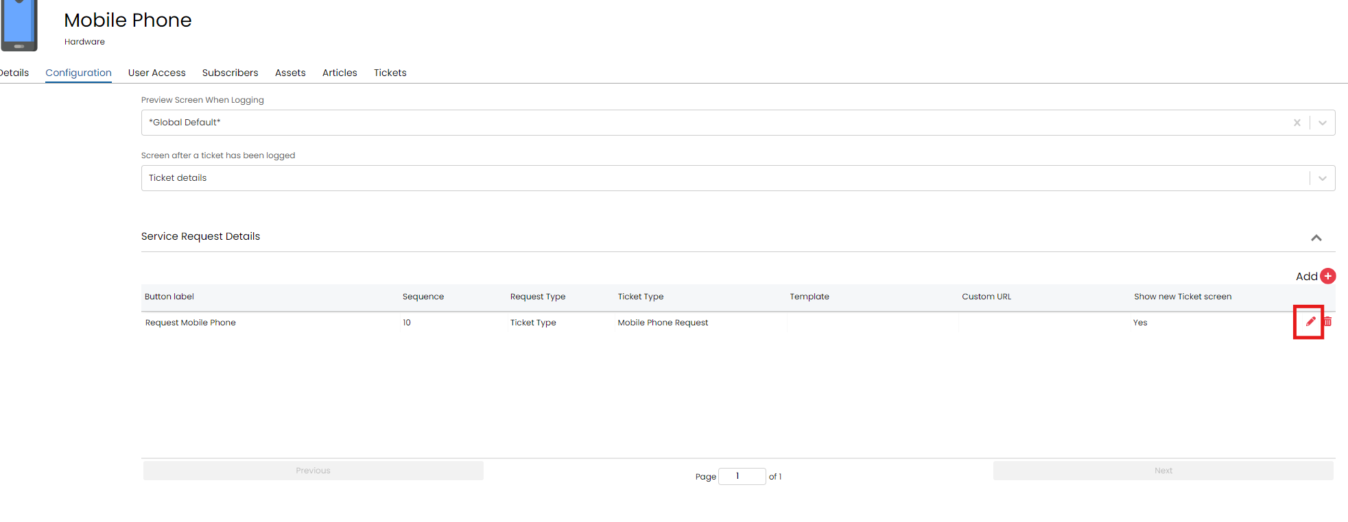1348x522 pixels.
Task: Go to the Subscribers tab
Action: click(230, 73)
